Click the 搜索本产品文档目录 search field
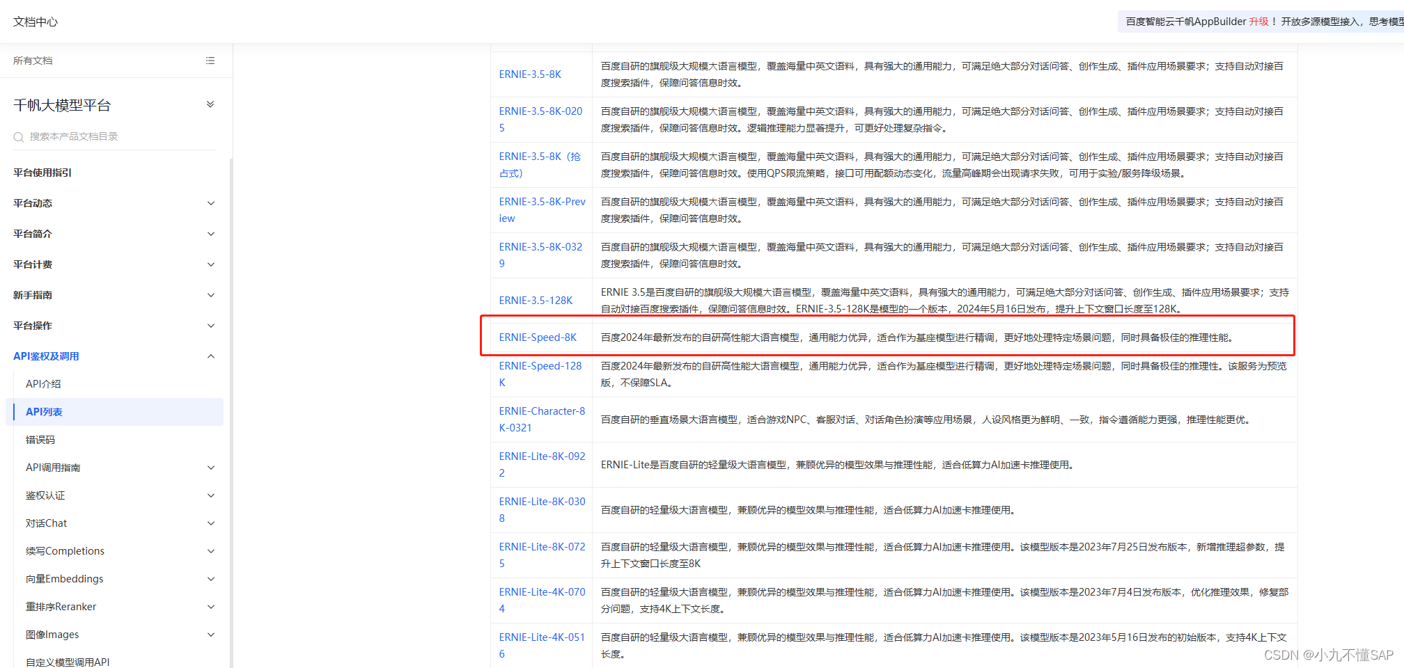 pos(114,137)
